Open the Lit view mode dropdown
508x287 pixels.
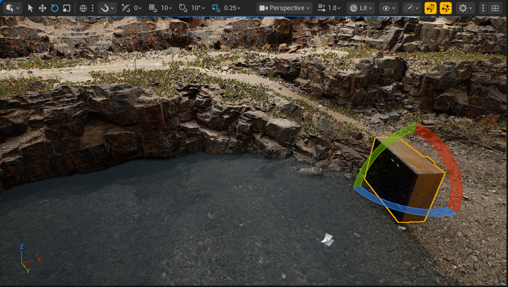361,8
